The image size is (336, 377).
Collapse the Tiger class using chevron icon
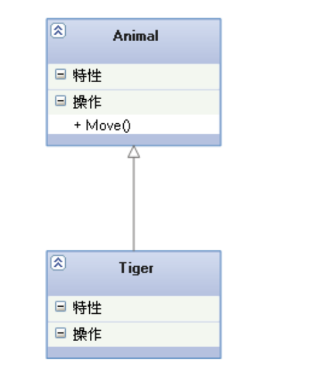(x=58, y=263)
